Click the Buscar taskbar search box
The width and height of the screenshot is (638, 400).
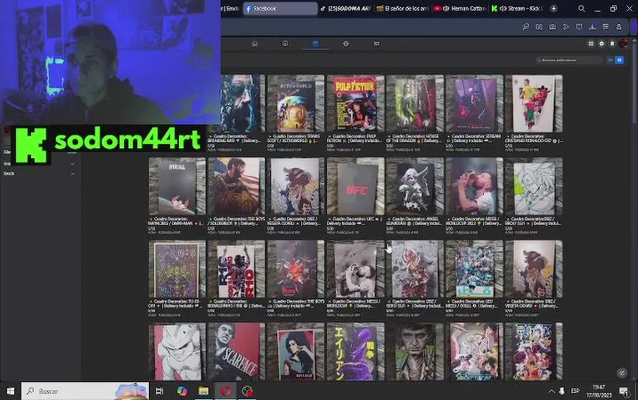coord(85,391)
